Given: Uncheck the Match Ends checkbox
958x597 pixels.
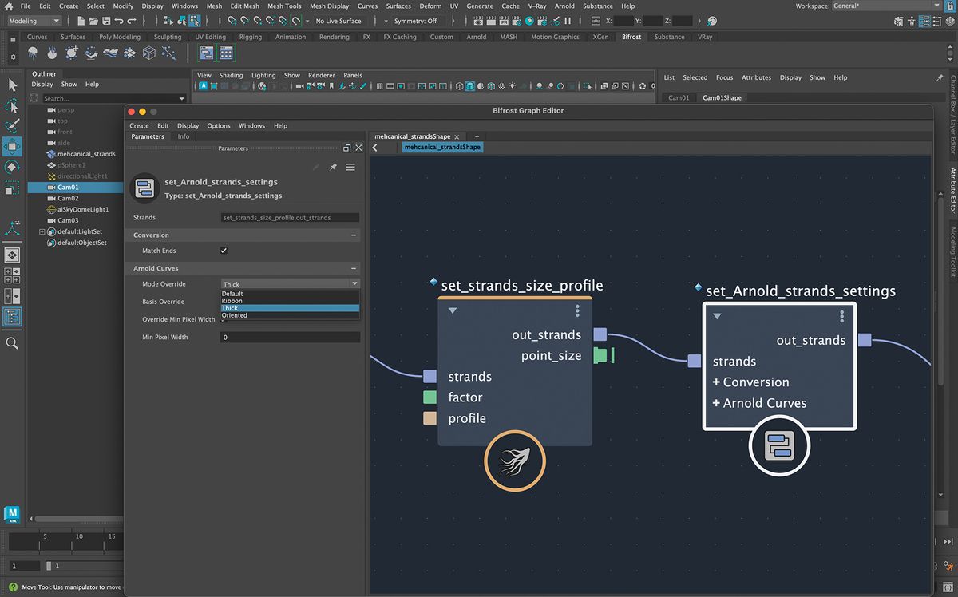Looking at the screenshot, I should tap(224, 250).
